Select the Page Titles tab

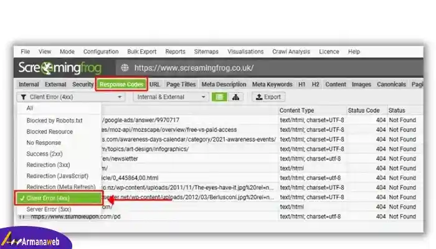tap(181, 84)
